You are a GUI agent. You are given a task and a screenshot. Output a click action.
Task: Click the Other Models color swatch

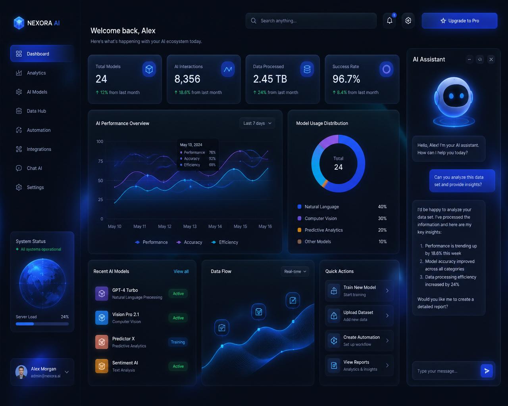(299, 241)
